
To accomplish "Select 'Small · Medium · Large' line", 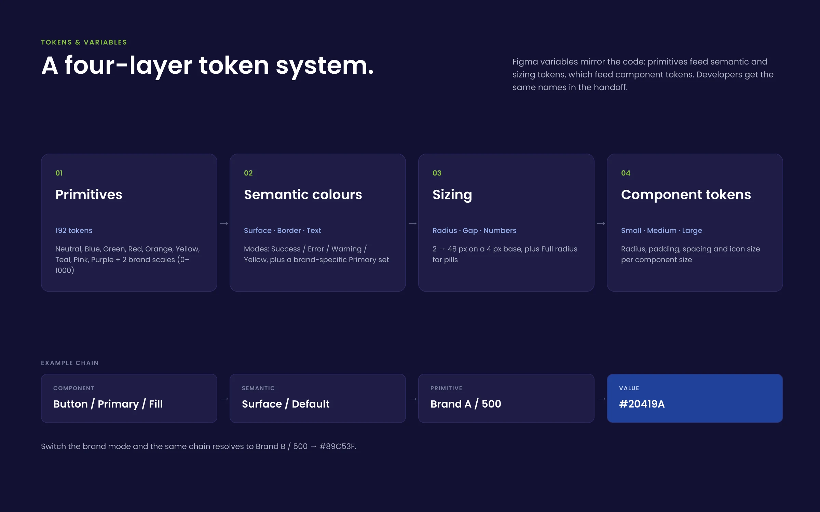I will click(x=661, y=230).
